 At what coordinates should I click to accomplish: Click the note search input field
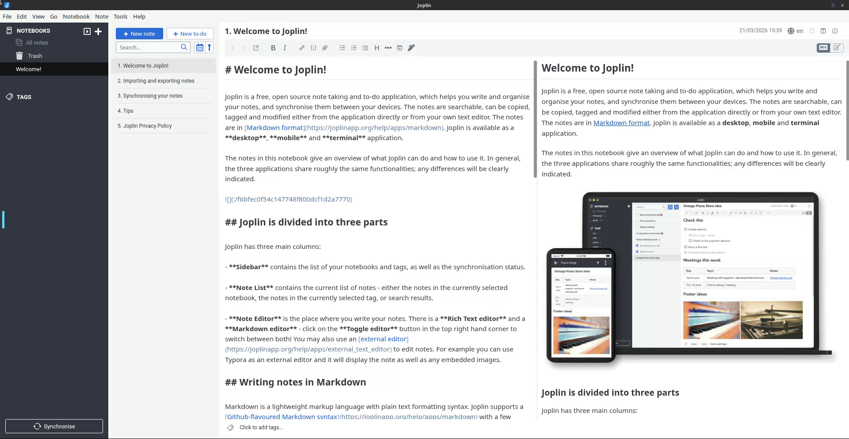pyautogui.click(x=148, y=47)
